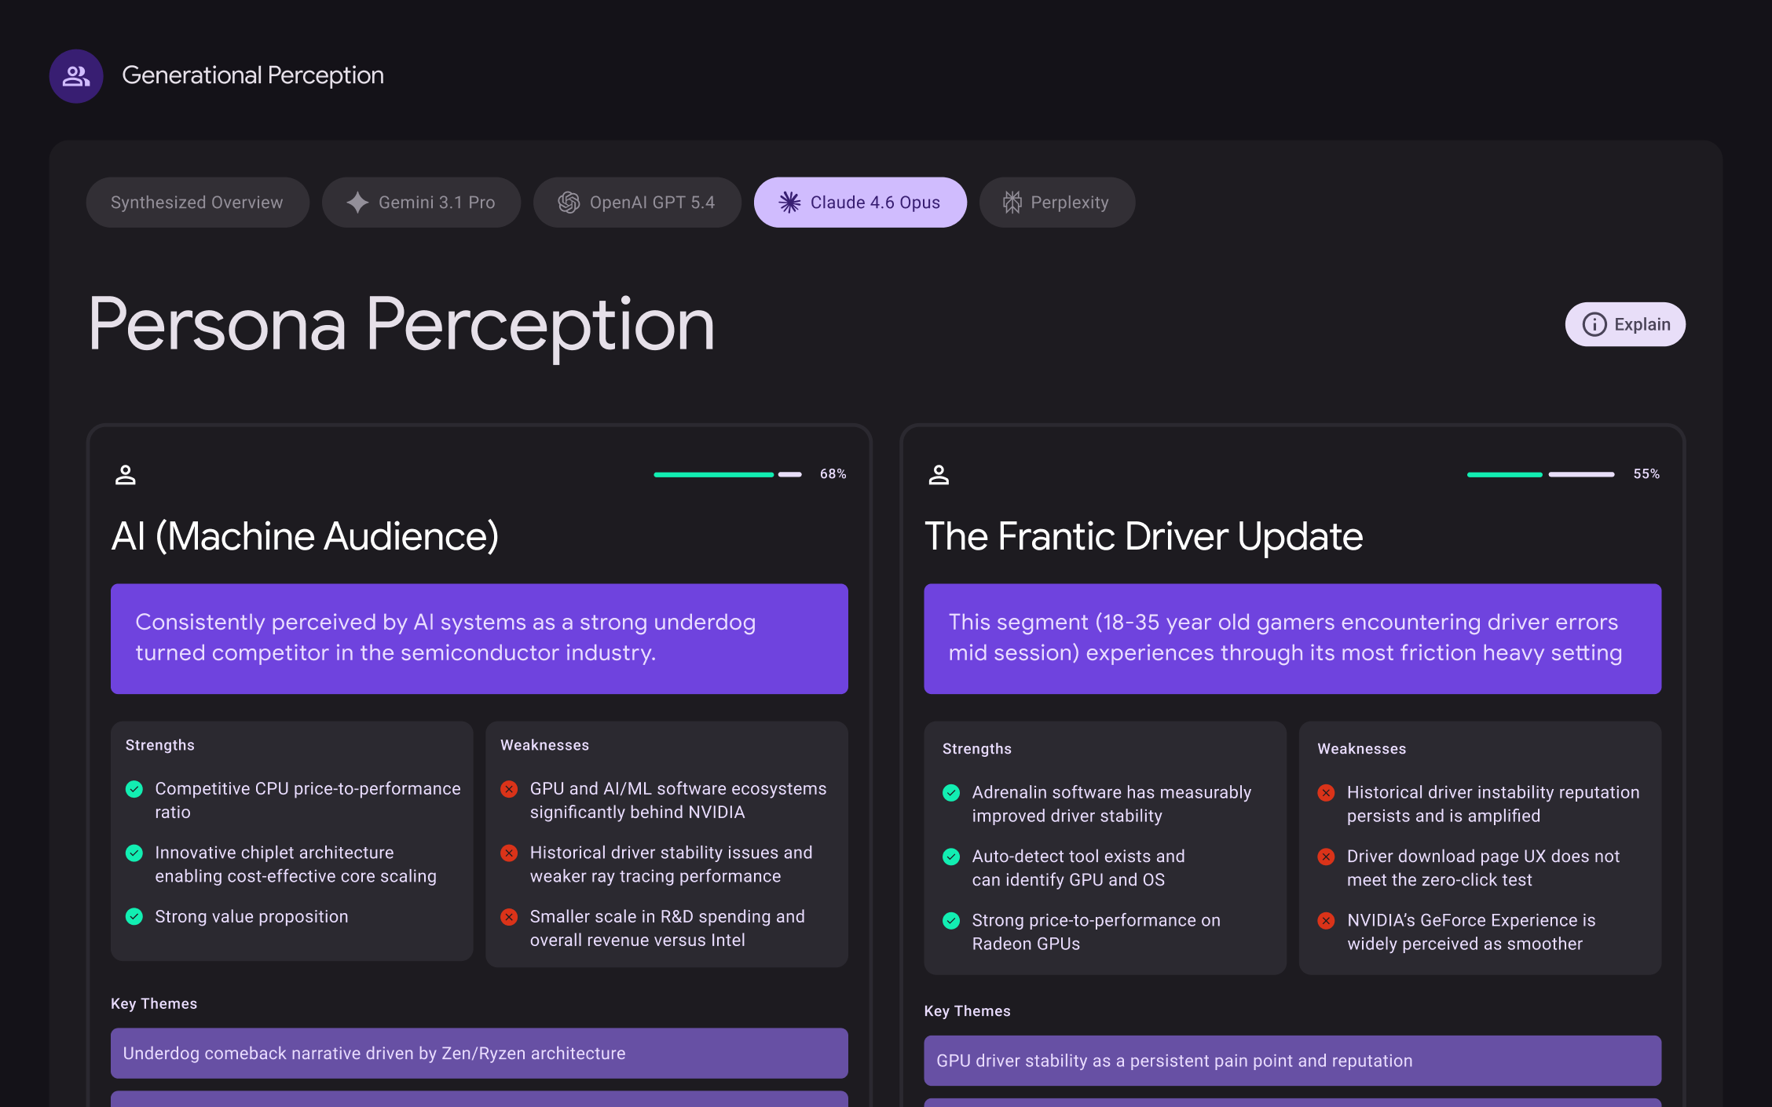1772x1107 pixels.
Task: Click green check beside Auto-detect tool exists
Action: click(x=951, y=857)
